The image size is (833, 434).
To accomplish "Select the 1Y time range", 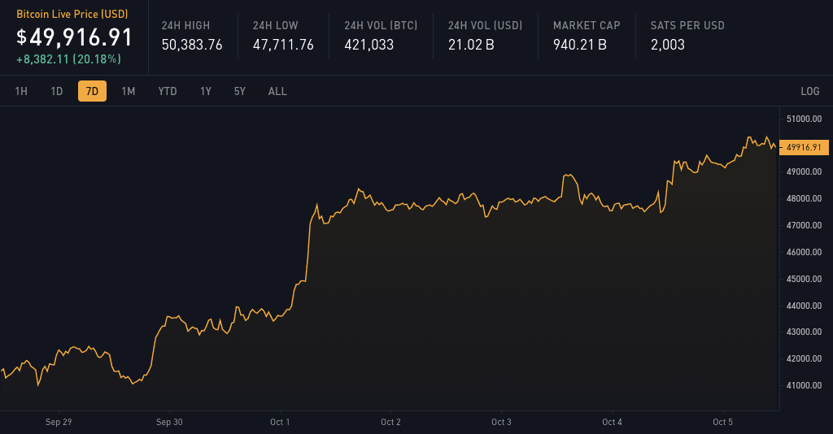I will (x=206, y=91).
